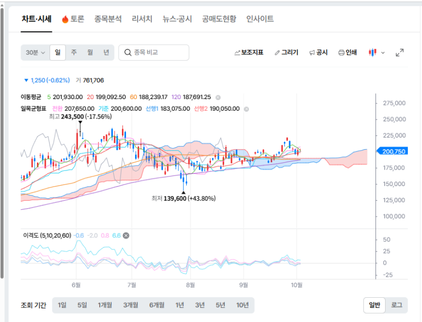Click the candlestick chart type icon
Screen dimensions: 422x322
(x=372, y=52)
